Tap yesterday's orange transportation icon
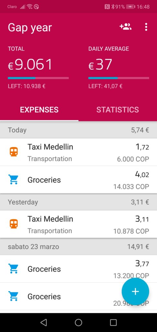Image resolution: width=157 pixels, height=332 pixels. (14, 224)
